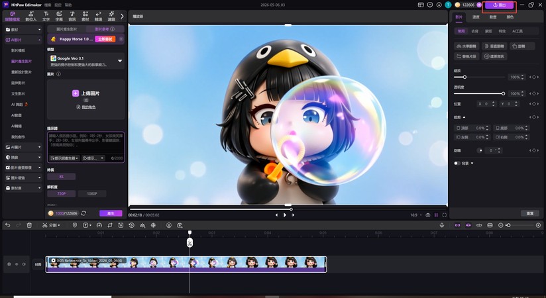
Task: Click the purple export (匯出) button
Action: point(500,5)
